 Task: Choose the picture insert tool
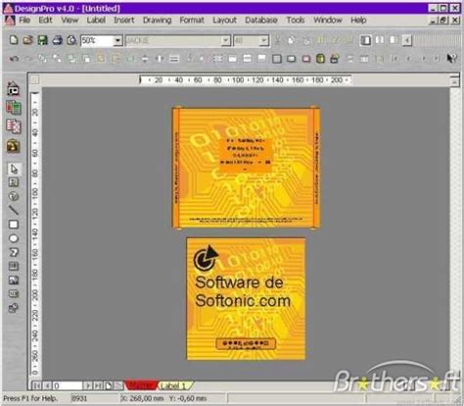click(14, 280)
